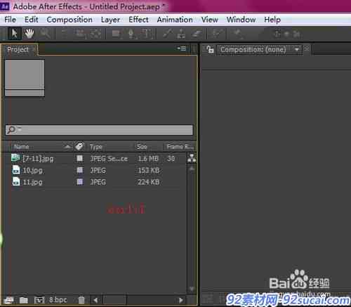Select the Rotation tool
Image resolution: width=351 pixels, height=307 pixels.
coord(65,34)
